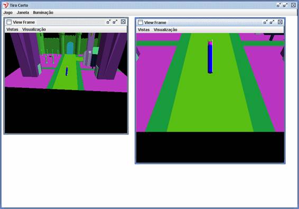Click the blue cylinder in right view
The height and width of the screenshot is (209, 299).
(x=210, y=57)
